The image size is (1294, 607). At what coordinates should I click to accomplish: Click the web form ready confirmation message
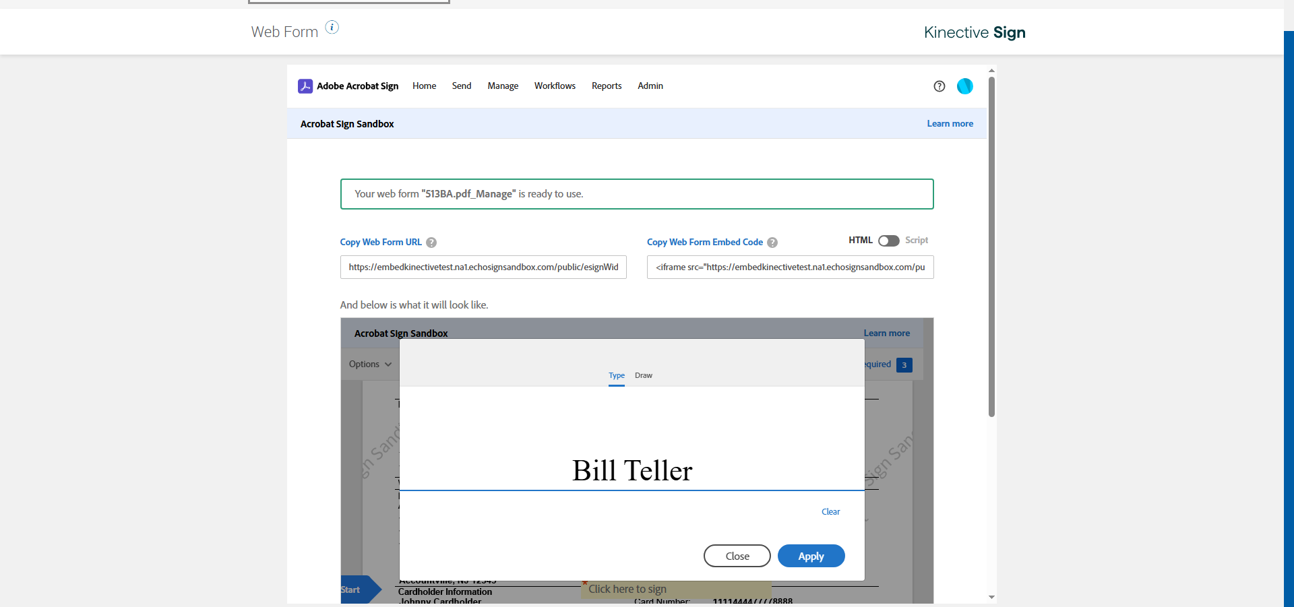click(x=637, y=194)
